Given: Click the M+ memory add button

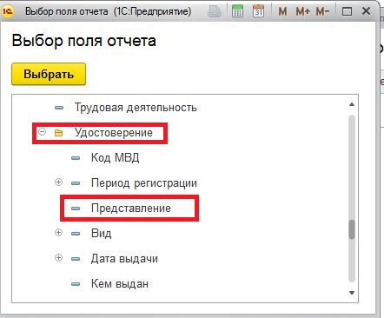Looking at the screenshot, I should point(303,12).
